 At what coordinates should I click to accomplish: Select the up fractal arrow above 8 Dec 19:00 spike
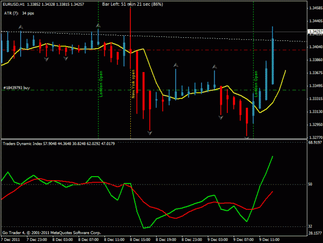(176, 65)
